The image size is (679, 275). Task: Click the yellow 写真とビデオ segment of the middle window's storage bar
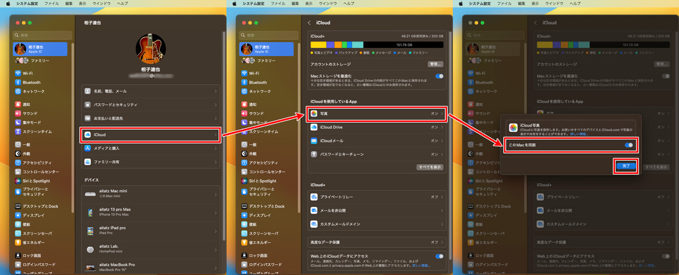[x=318, y=44]
